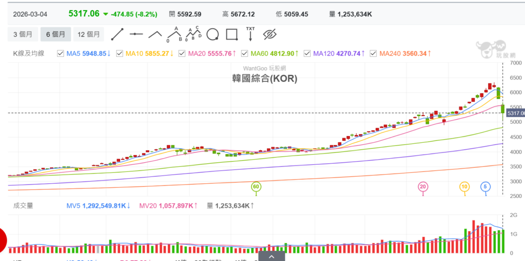Select the 0-A-B-C-D wave pattern tool
Viewport: 525px width, 261px height.
[193, 34]
